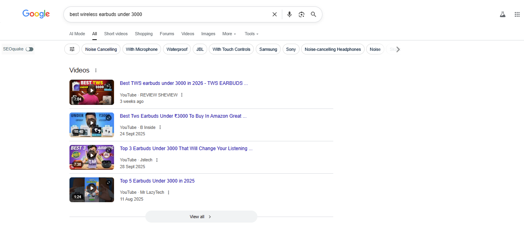524x227 pixels.
Task: Open the Images tab
Action: 208,34
